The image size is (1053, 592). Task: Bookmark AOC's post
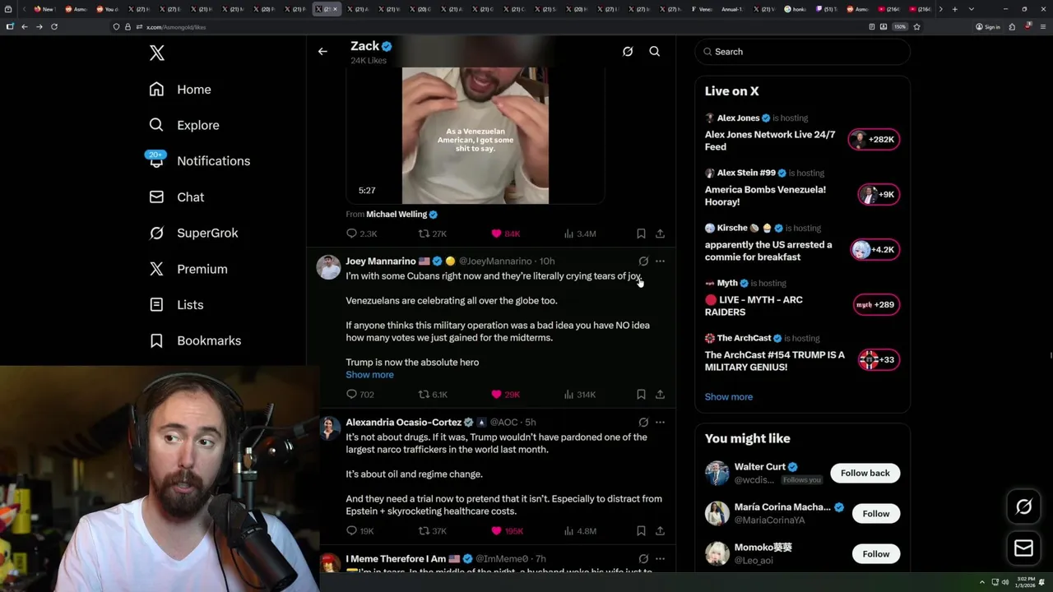[x=641, y=531]
